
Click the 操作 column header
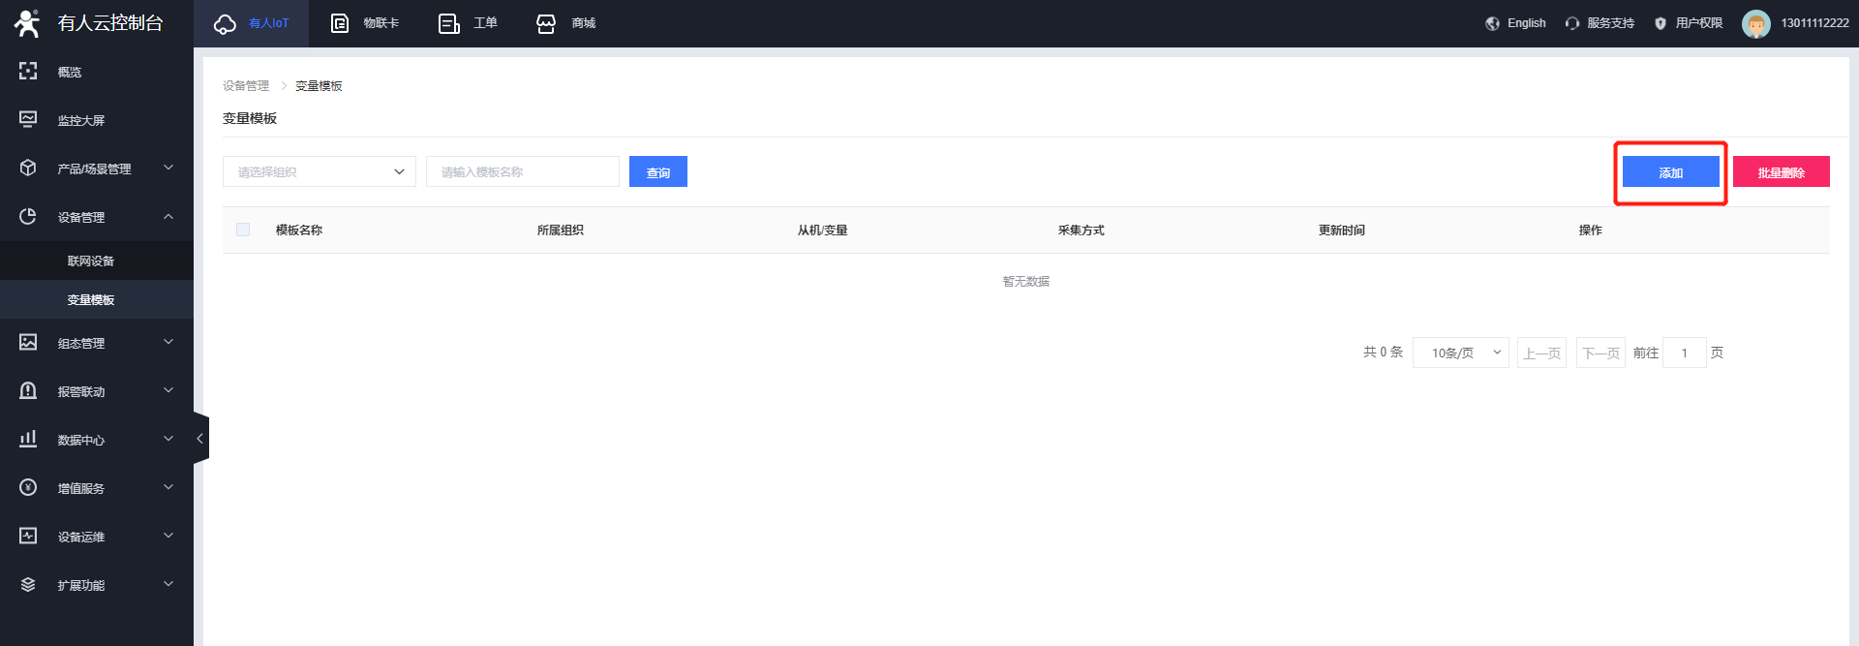click(x=1591, y=231)
